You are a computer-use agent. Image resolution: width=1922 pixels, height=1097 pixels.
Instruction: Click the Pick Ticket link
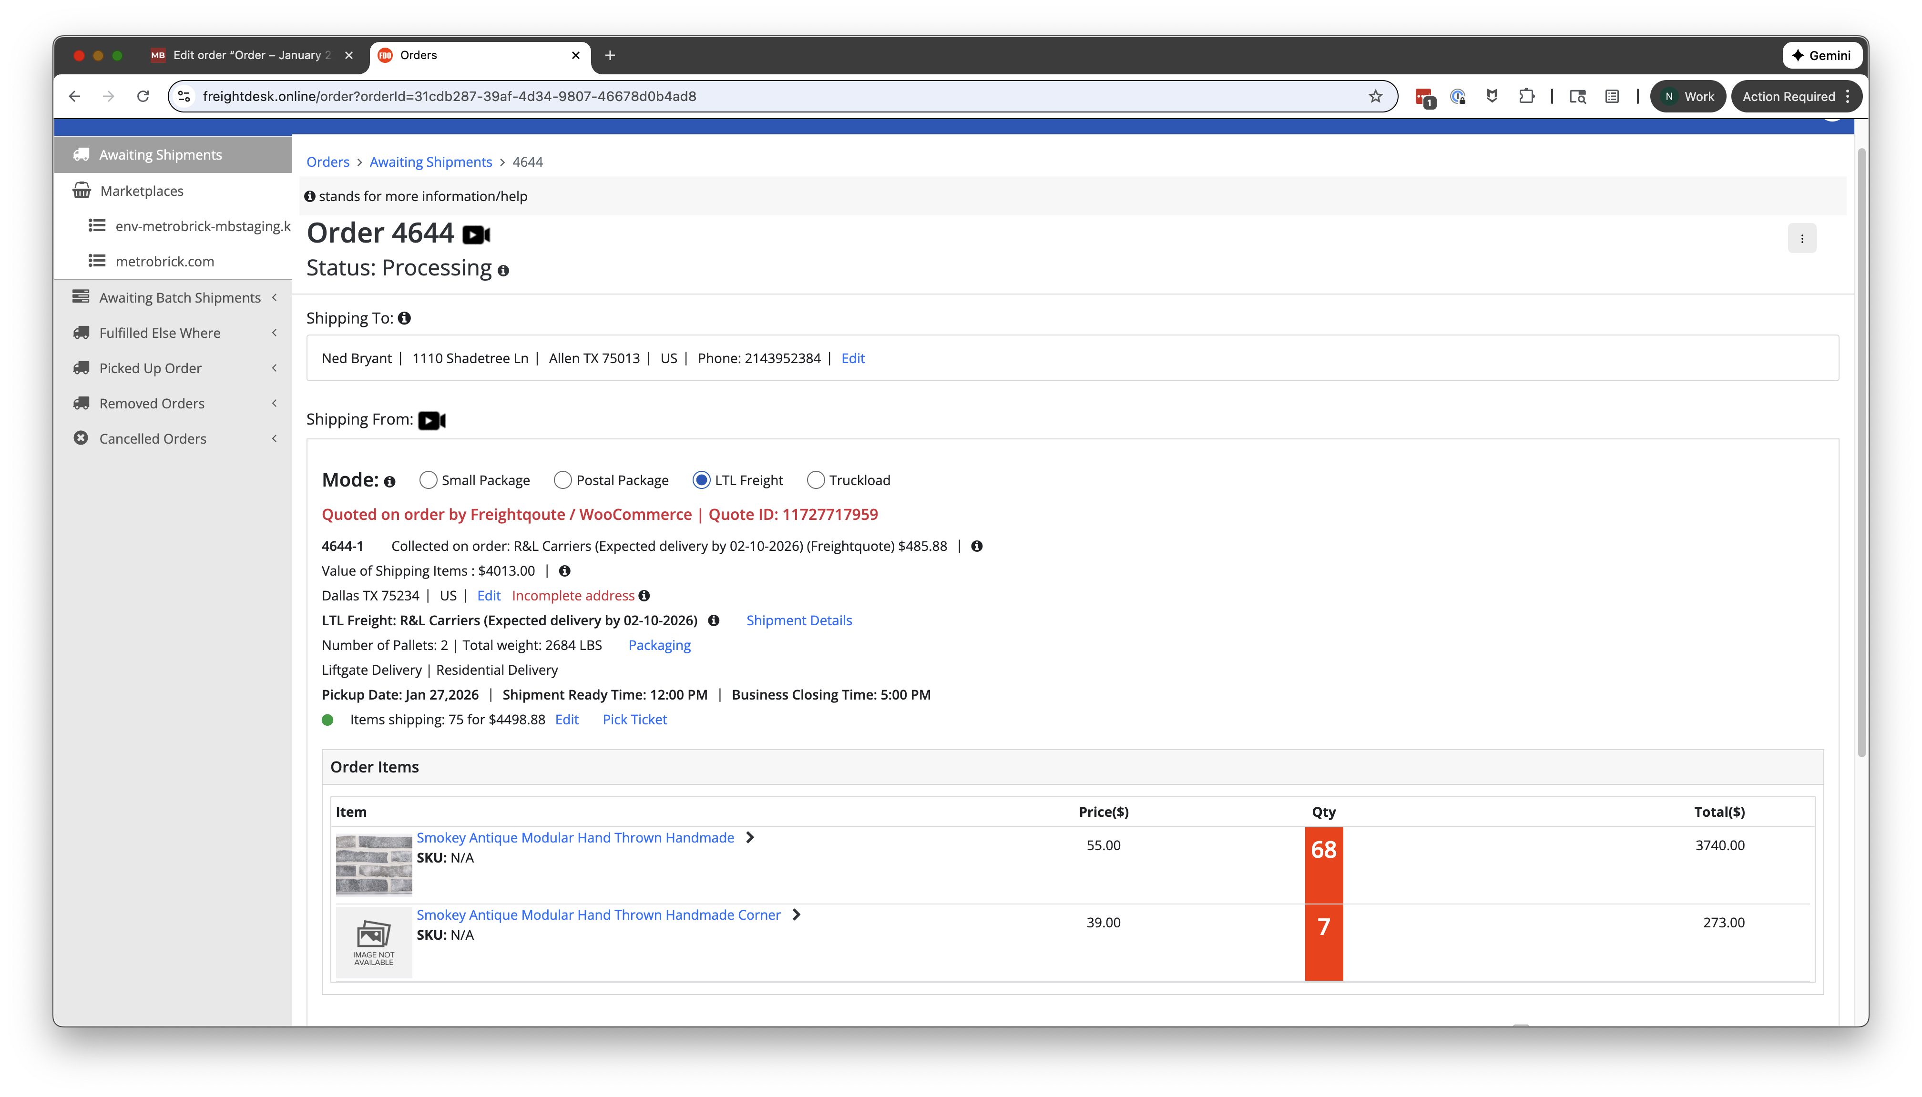pos(634,720)
